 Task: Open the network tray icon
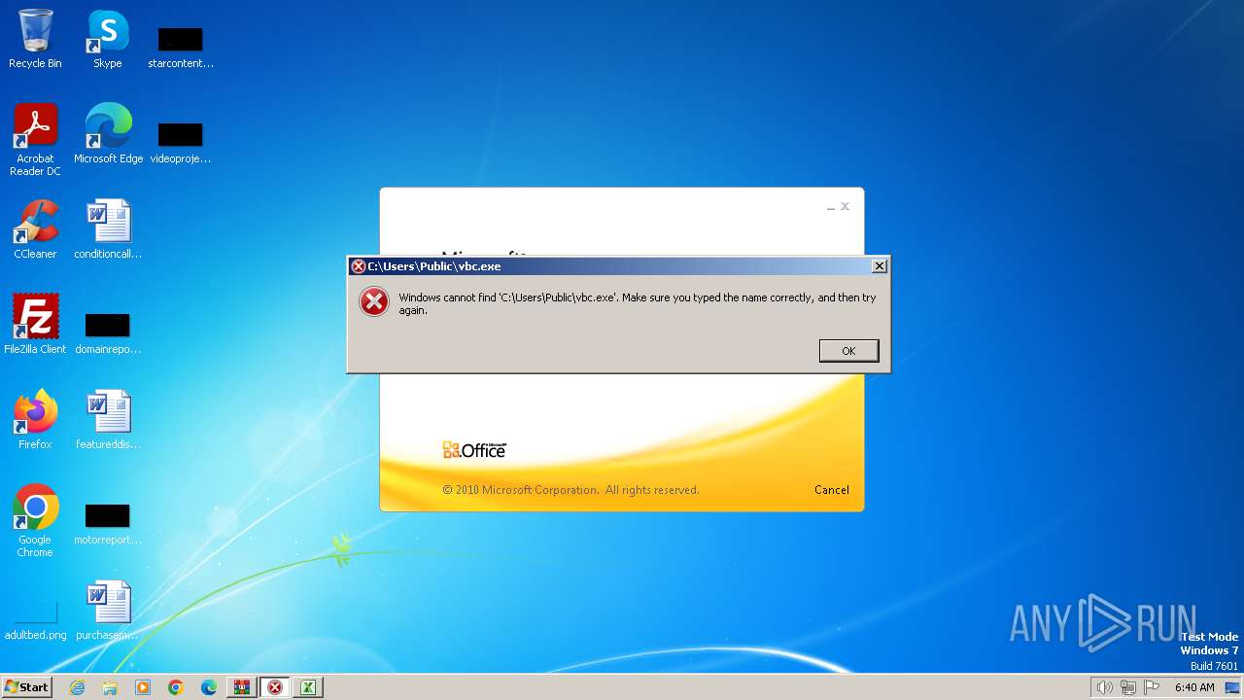[x=1128, y=687]
